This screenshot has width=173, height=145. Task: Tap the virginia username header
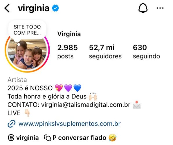34,8
